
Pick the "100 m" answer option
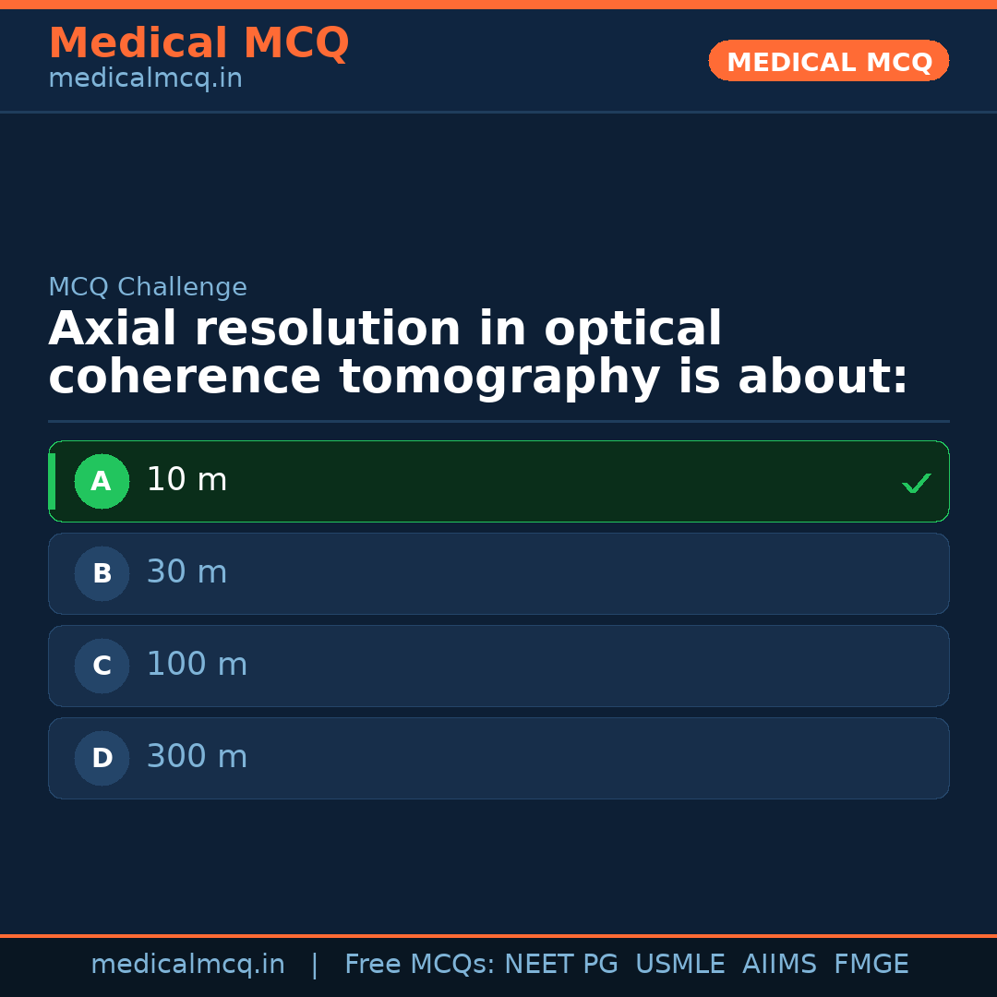tap(498, 666)
